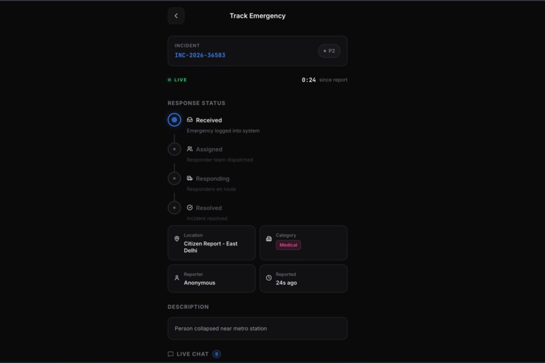Click the Track Emergency page title
The image size is (545, 363).
(x=258, y=16)
